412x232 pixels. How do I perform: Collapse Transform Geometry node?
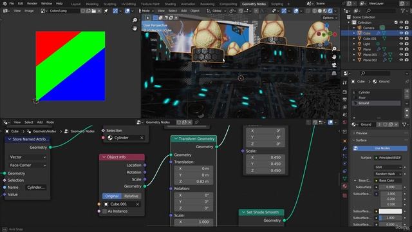176,139
